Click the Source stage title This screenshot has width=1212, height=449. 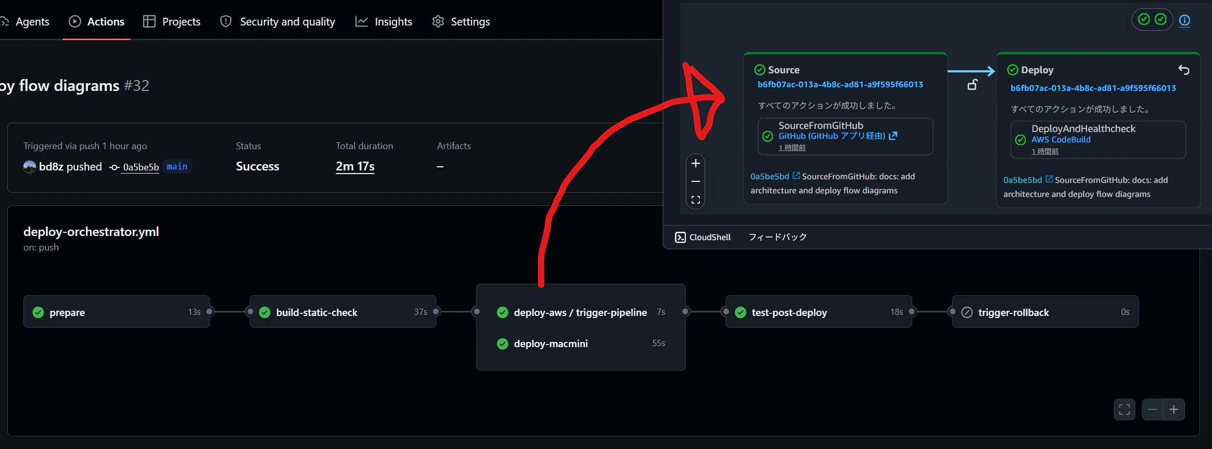784,70
